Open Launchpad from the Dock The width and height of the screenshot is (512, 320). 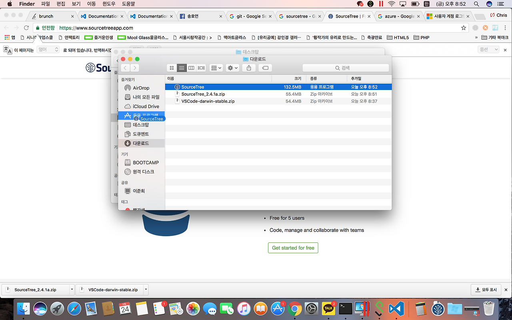pyautogui.click(x=57, y=309)
